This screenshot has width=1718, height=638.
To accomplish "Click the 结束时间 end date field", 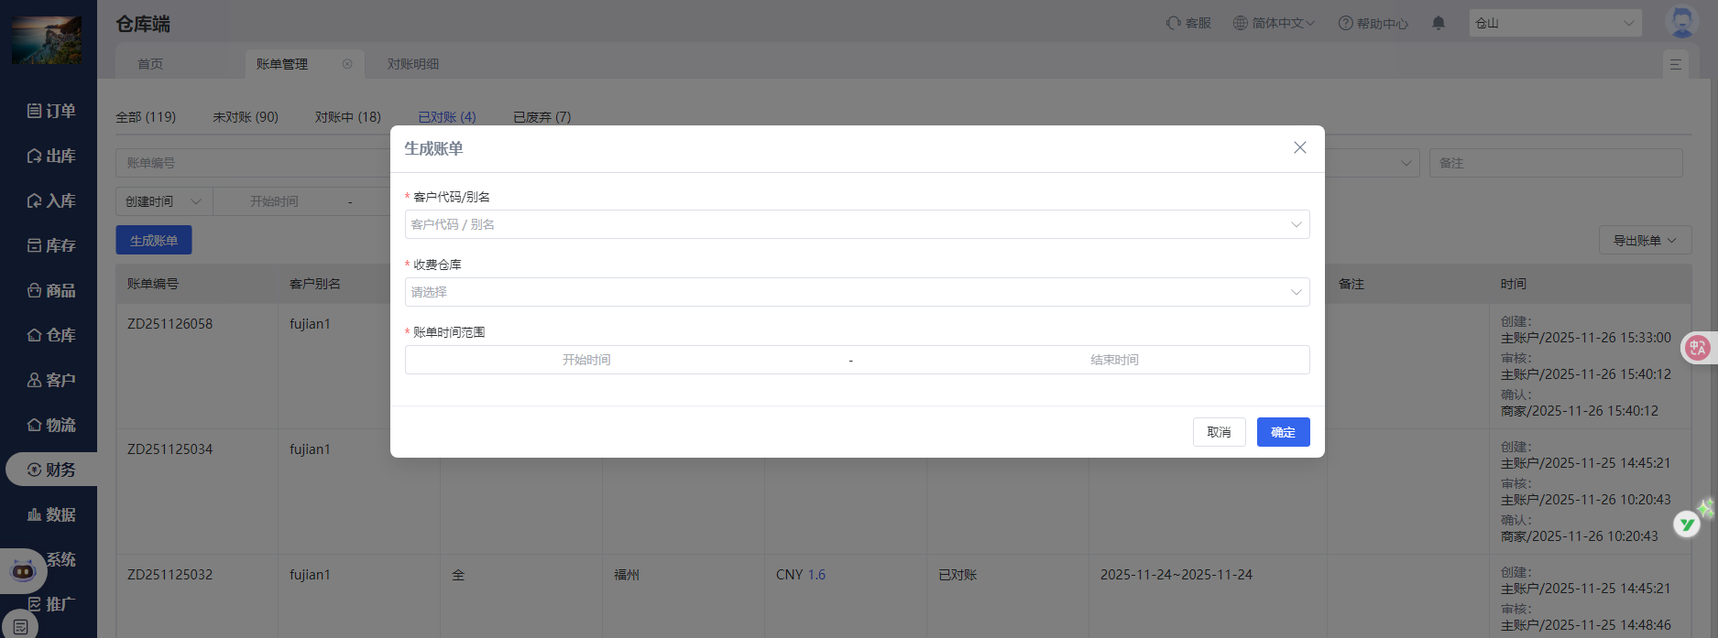I will tap(1114, 360).
